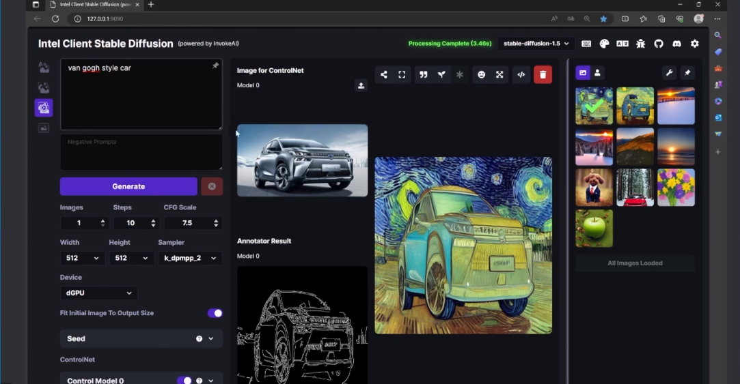This screenshot has width=740, height=384.
Task: Open the theme palette icon
Action: pyautogui.click(x=604, y=44)
